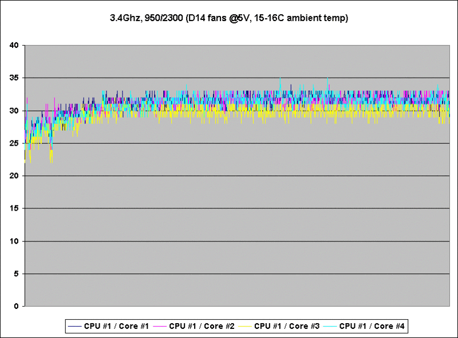Viewport: 458px width, 338px height.
Task: Click the dark blue Core #1 legend line
Action: point(74,327)
